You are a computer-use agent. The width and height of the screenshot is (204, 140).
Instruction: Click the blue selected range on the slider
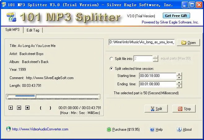click(25, 96)
